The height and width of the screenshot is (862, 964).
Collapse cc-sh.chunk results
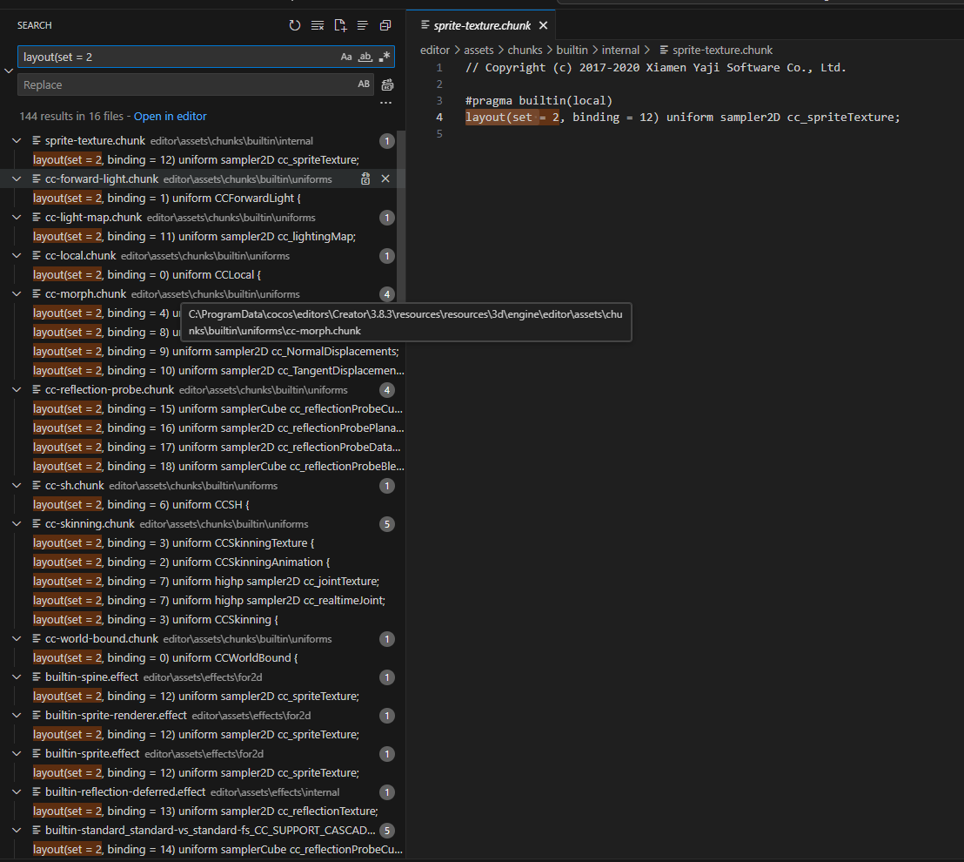pyautogui.click(x=17, y=486)
